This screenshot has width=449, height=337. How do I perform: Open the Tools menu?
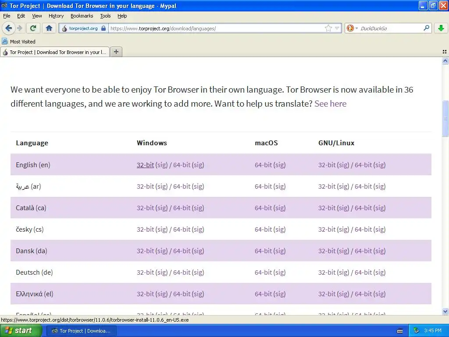click(x=105, y=16)
